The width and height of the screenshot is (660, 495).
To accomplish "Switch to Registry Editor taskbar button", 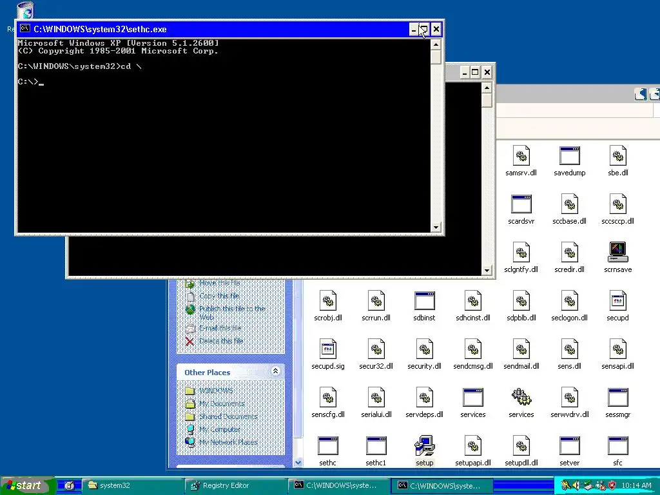I will 237,485.
